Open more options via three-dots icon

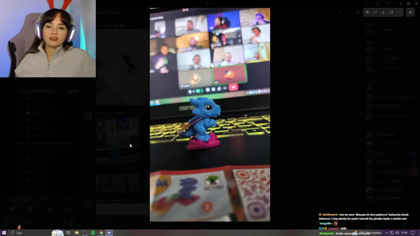(x=399, y=12)
